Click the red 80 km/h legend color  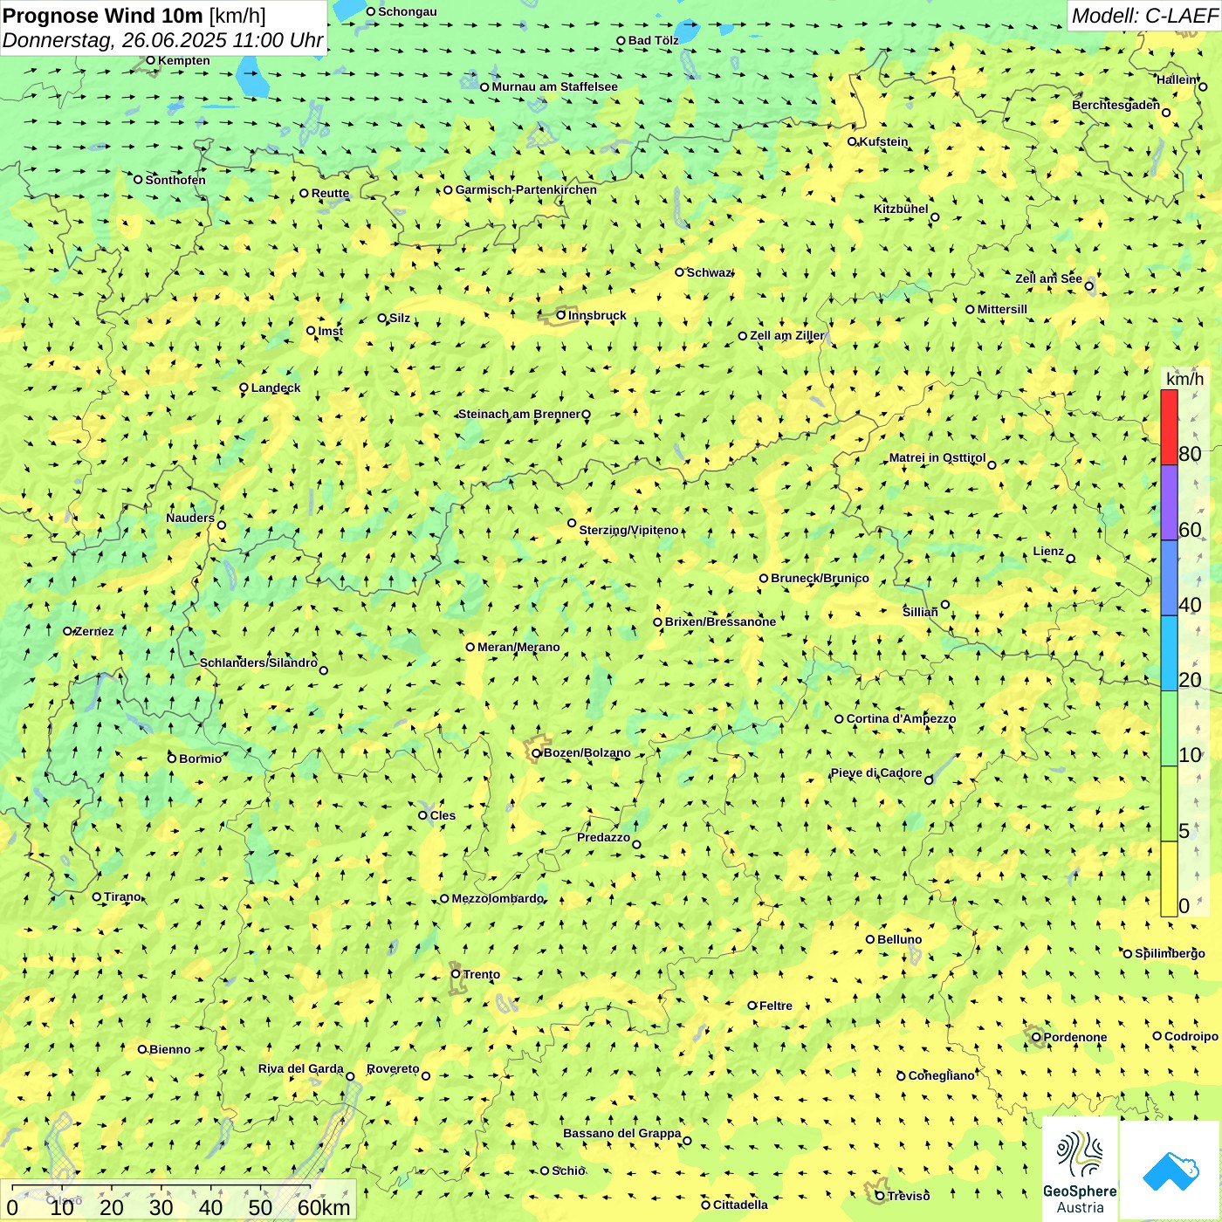[x=1169, y=427]
